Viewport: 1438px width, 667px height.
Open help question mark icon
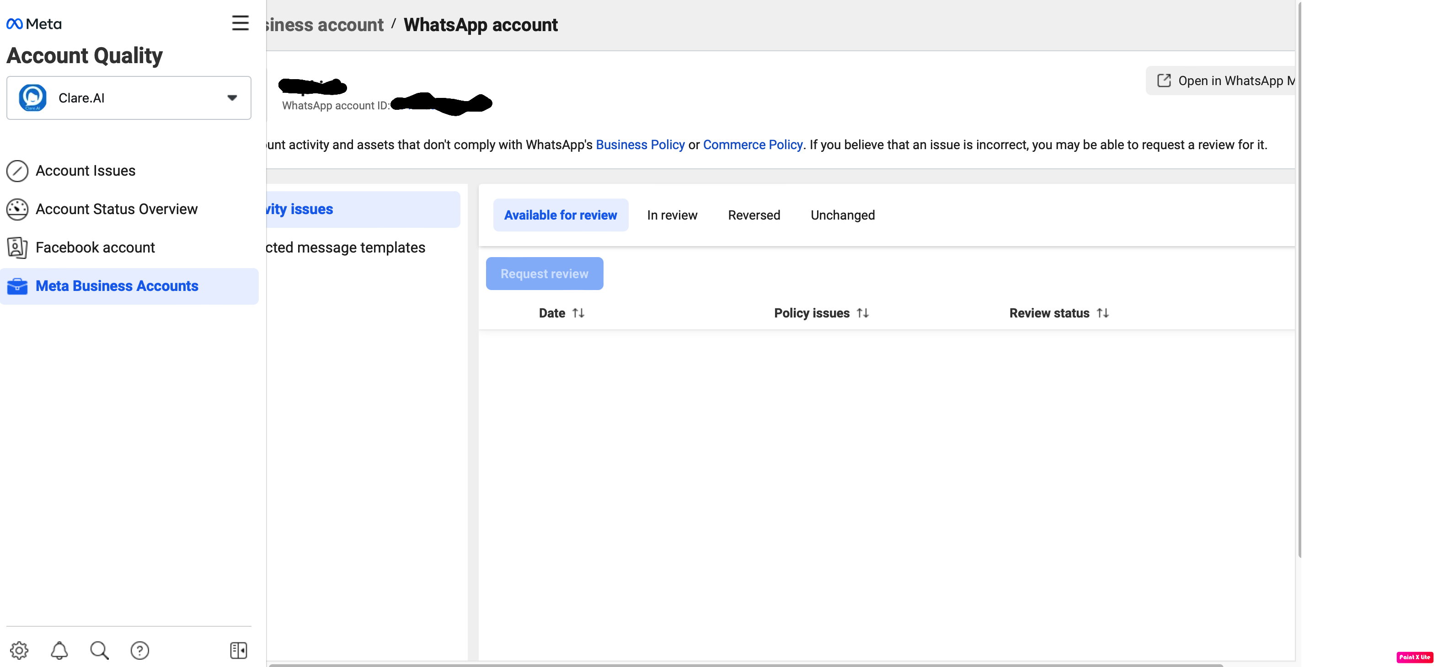pos(139,650)
